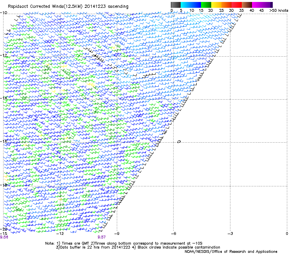Click the "Rapidscat Corrected Winds(12.5KM)" title text
Image resolution: width=290 pixels, height=254 pixels.
click(45, 7)
